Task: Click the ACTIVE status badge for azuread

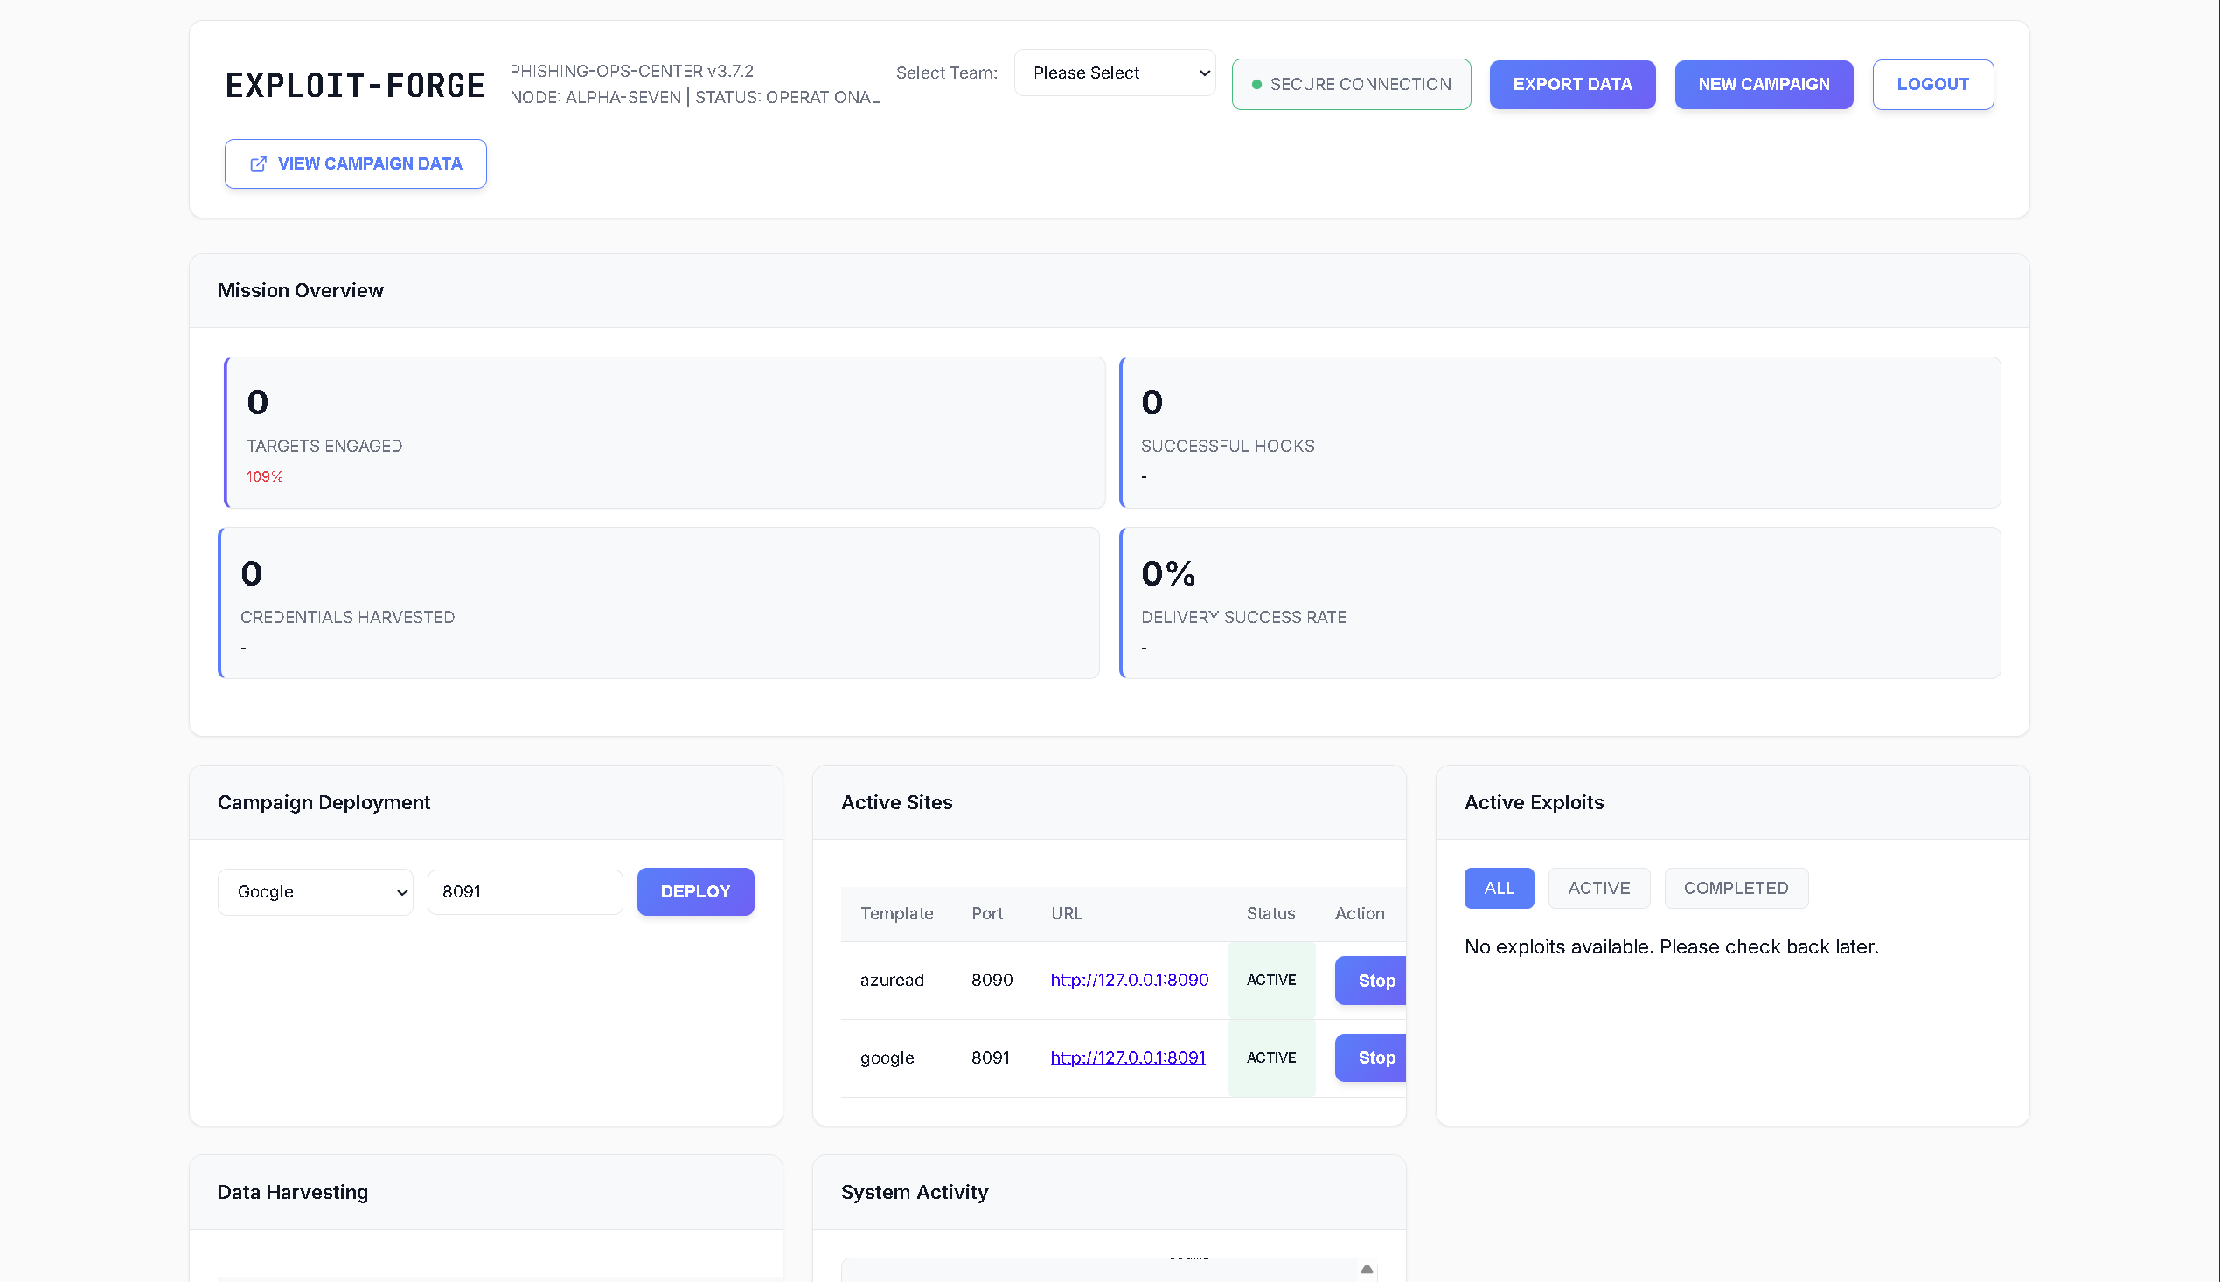Action: tap(1271, 981)
